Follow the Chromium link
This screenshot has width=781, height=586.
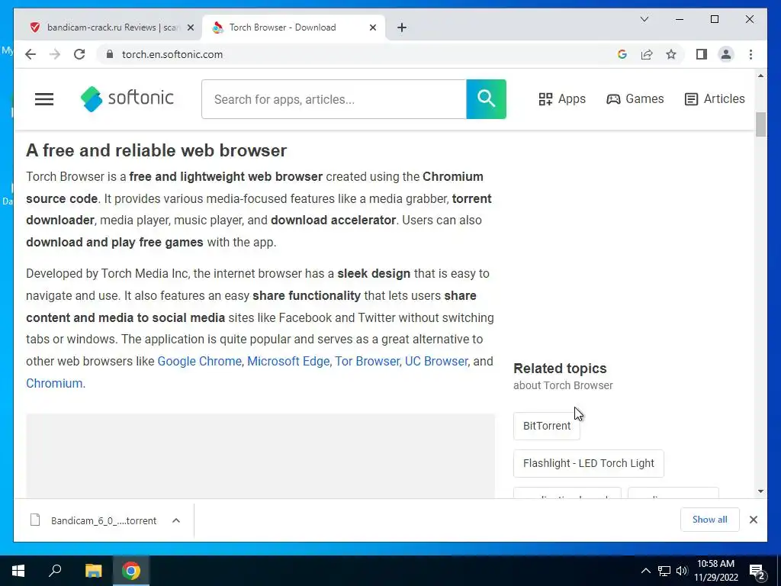(54, 383)
